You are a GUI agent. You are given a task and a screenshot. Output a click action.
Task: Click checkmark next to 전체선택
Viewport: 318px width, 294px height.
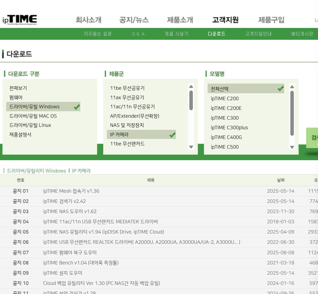click(x=281, y=88)
